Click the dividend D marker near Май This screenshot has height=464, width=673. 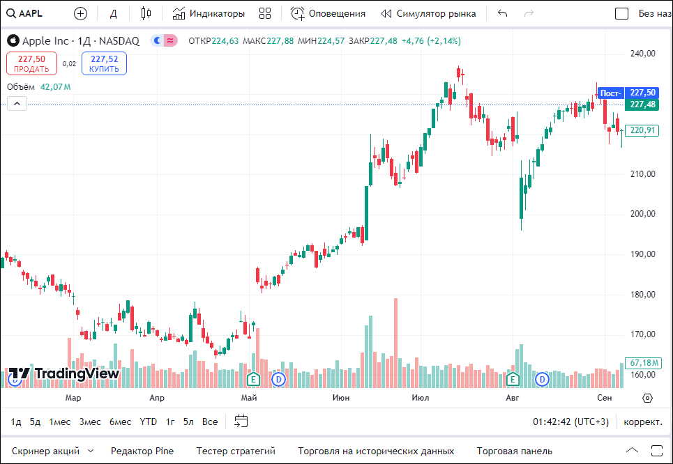click(x=278, y=379)
